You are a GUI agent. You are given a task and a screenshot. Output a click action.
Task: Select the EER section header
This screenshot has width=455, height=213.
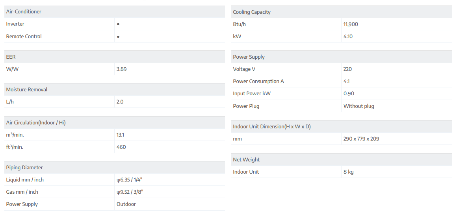[11, 57]
